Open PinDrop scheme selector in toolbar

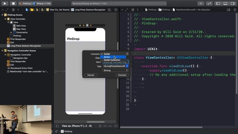(25, 3)
